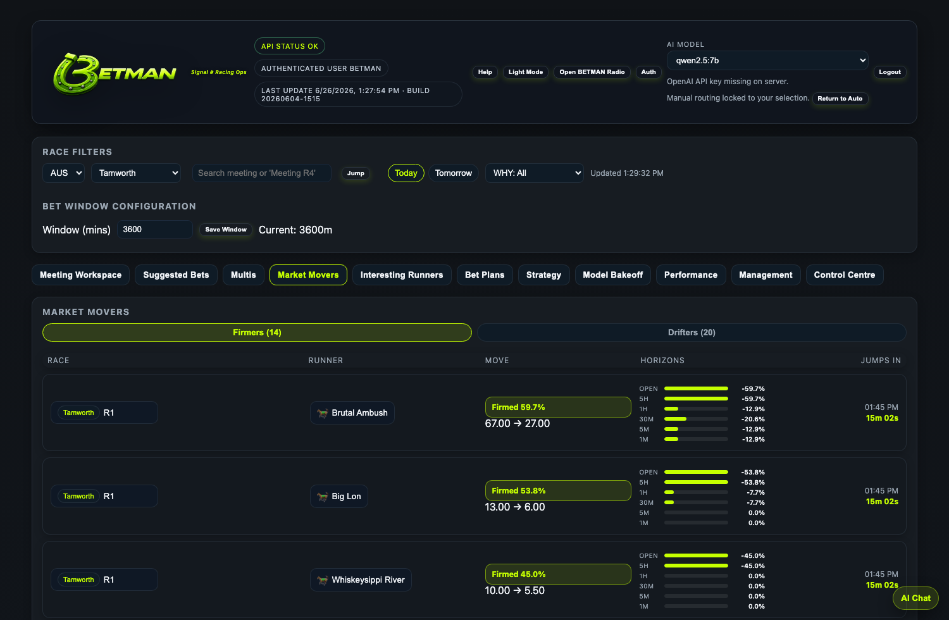
Task: Click the Jump button
Action: tap(356, 173)
